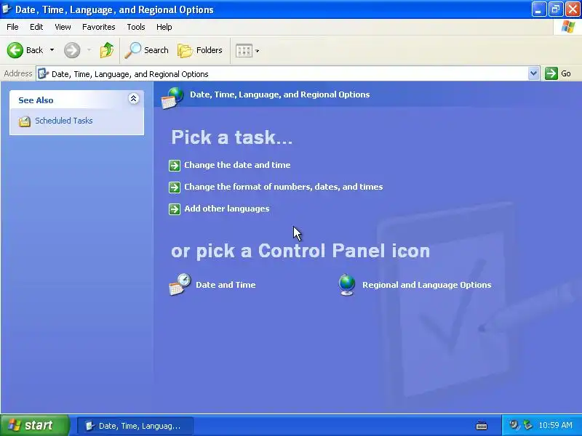Screen dimensions: 582x436
Task: Click the globe calendar header icon
Action: pyautogui.click(x=172, y=98)
